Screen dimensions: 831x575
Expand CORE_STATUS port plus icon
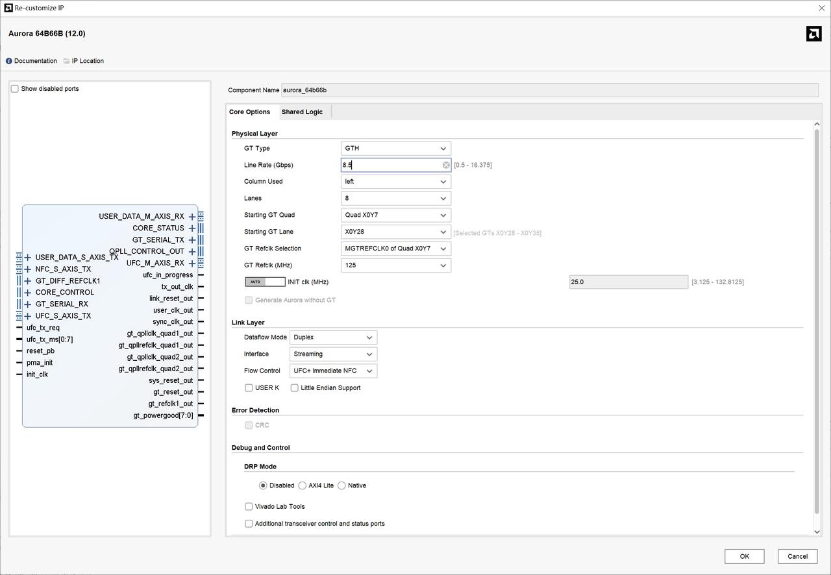click(x=192, y=228)
